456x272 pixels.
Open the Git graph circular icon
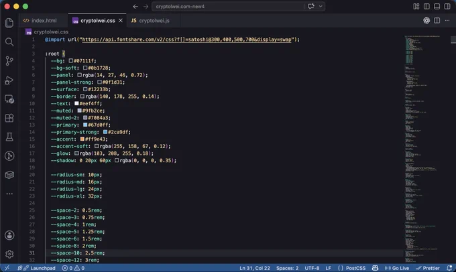(9, 155)
